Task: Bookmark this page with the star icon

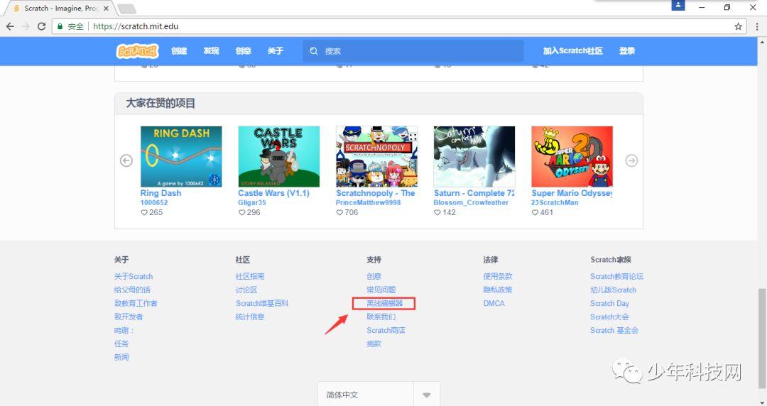Action: click(x=738, y=26)
